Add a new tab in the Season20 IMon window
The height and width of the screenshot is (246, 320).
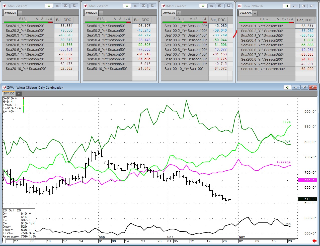20,13
